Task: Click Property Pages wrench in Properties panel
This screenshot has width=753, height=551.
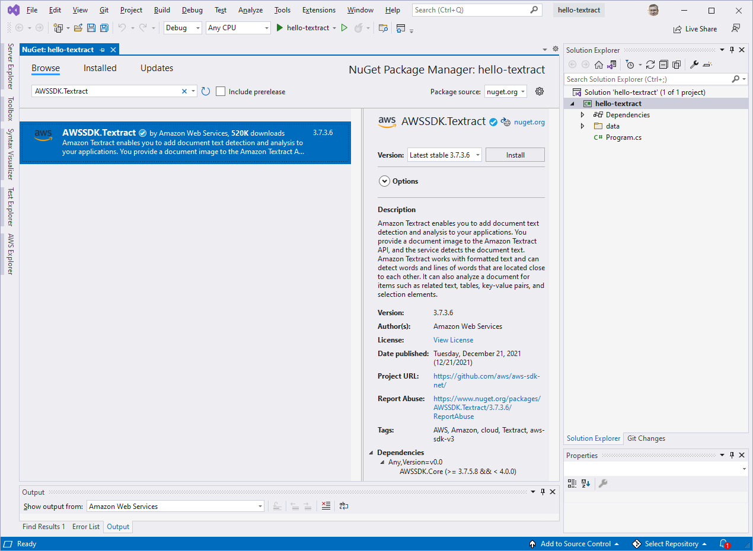Action: coord(603,483)
